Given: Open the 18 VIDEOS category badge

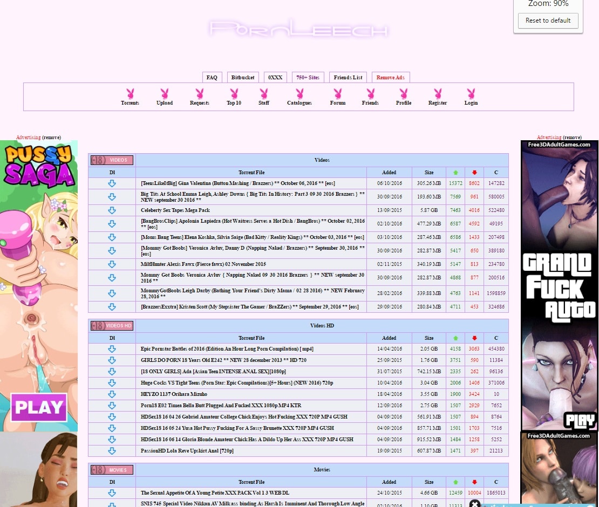Looking at the screenshot, I should click(112, 160).
